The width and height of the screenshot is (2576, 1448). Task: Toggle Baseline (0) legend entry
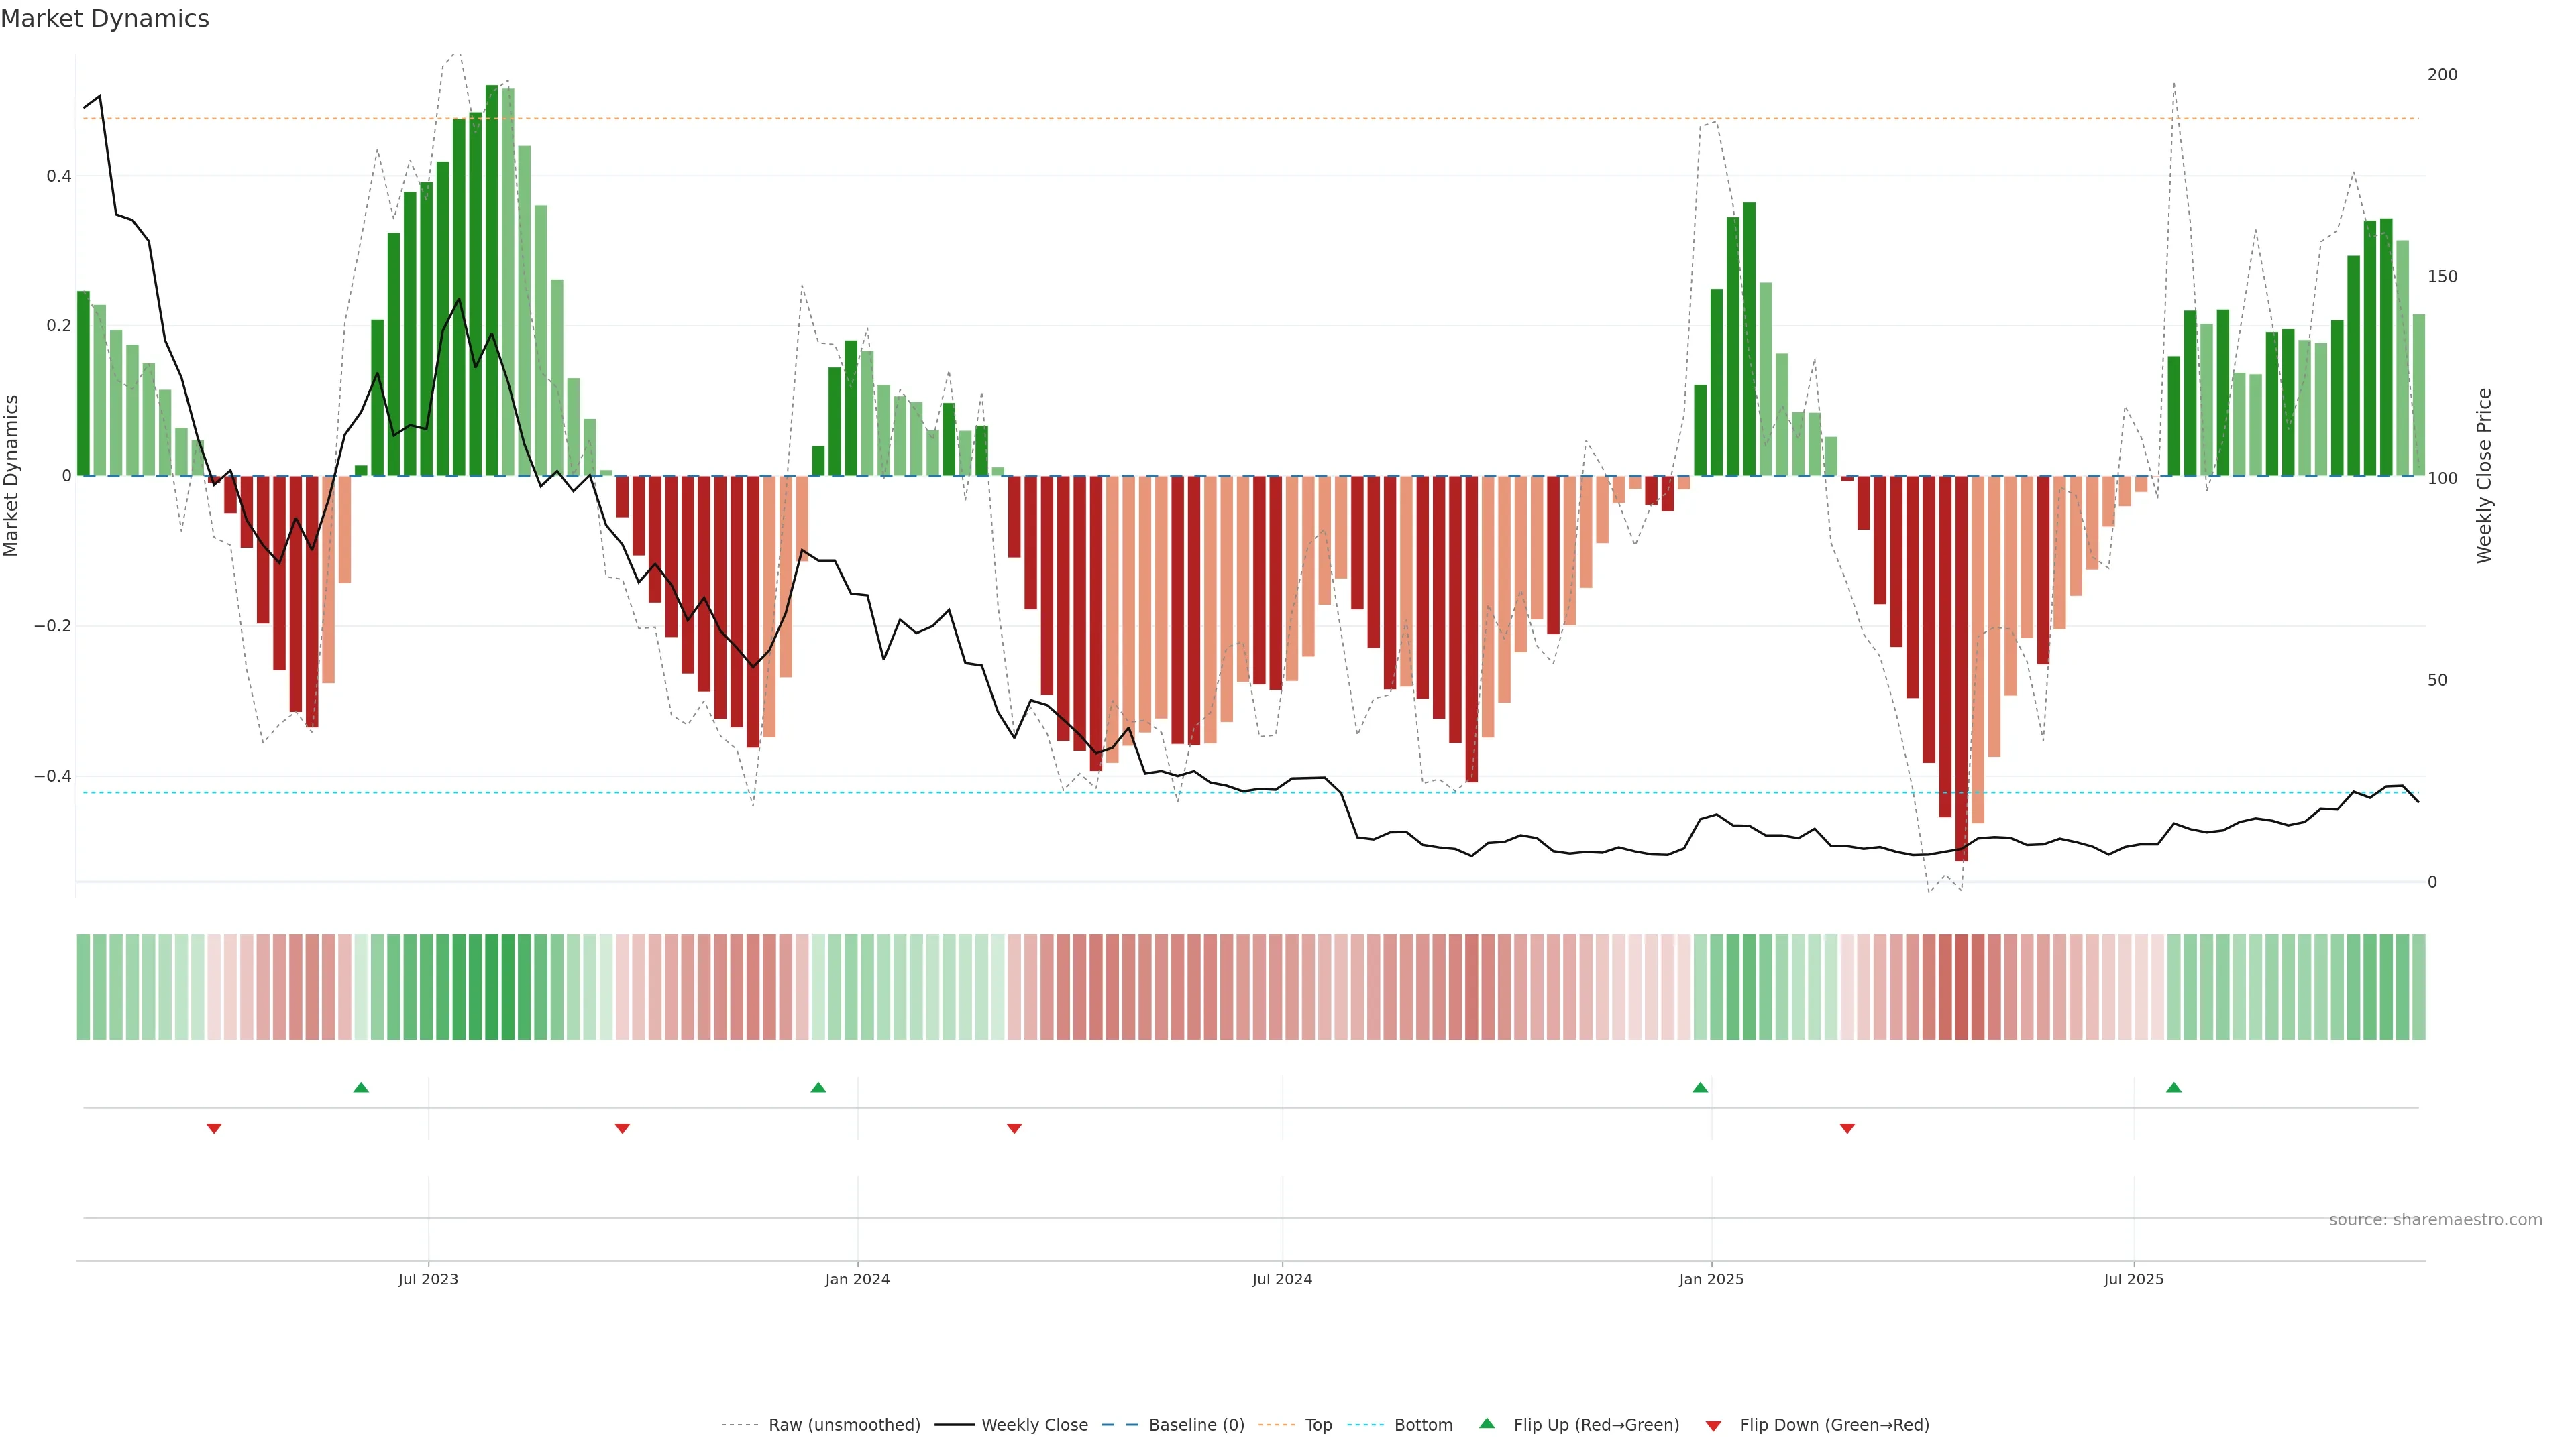point(1196,1425)
